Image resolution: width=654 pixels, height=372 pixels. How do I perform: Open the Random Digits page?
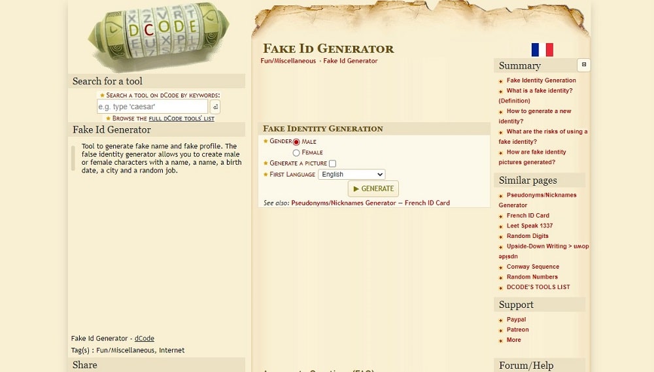(x=527, y=236)
